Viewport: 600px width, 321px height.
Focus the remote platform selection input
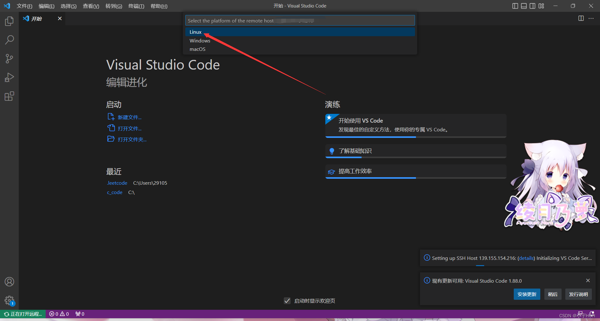[x=300, y=21]
